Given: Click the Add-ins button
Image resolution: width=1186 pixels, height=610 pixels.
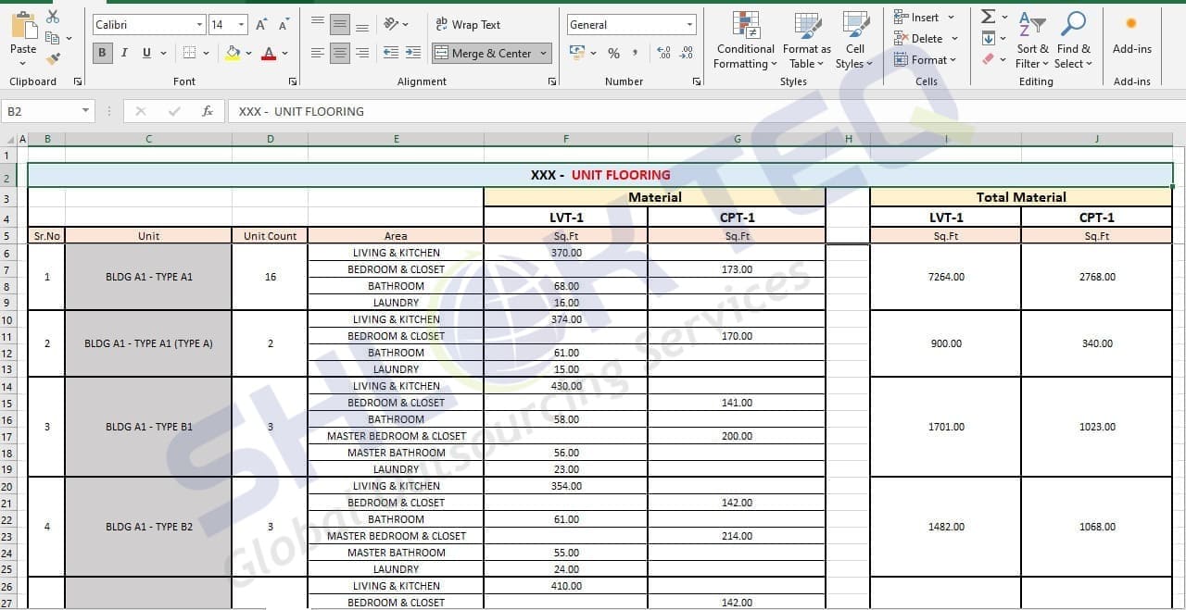Looking at the screenshot, I should [1131, 35].
